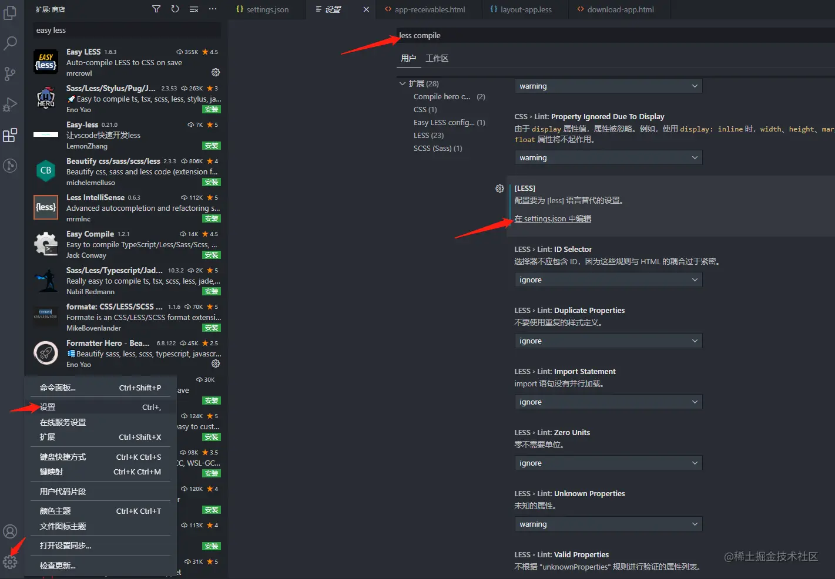Install the Sass/Less/Stylus/Pug Hero extension
The height and width of the screenshot is (579, 835).
212,109
